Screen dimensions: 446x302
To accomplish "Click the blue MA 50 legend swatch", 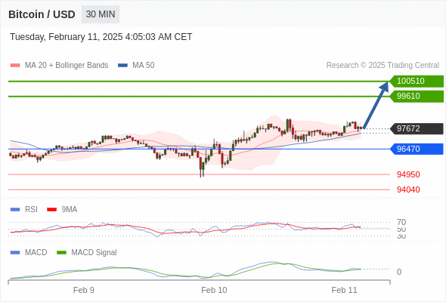I will (122, 66).
